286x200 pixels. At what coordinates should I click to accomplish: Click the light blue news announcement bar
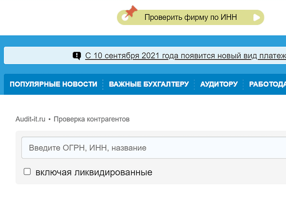tap(38, 56)
